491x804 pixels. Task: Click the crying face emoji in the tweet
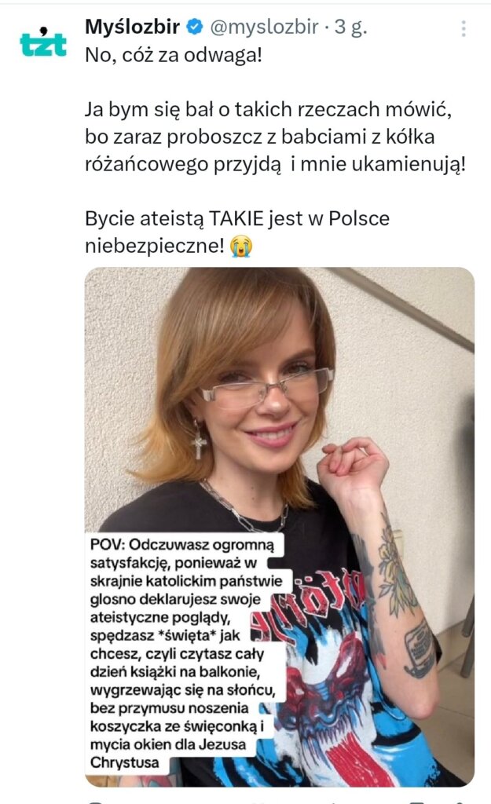(240, 246)
